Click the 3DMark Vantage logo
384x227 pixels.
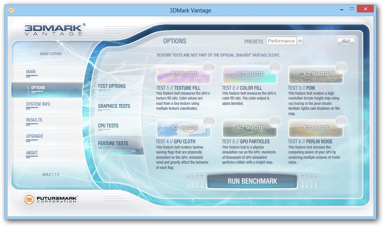coord(55,30)
